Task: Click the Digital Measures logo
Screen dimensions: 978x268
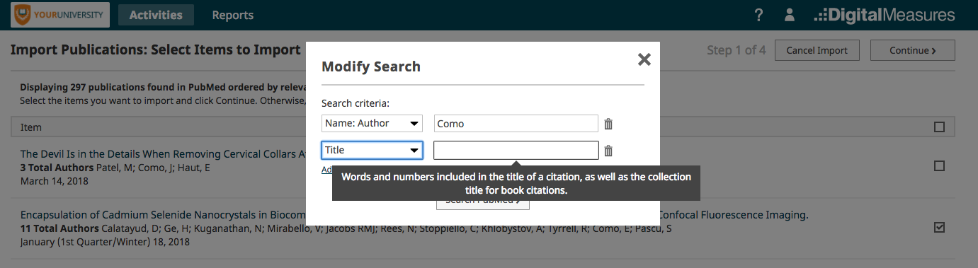Action: point(885,15)
